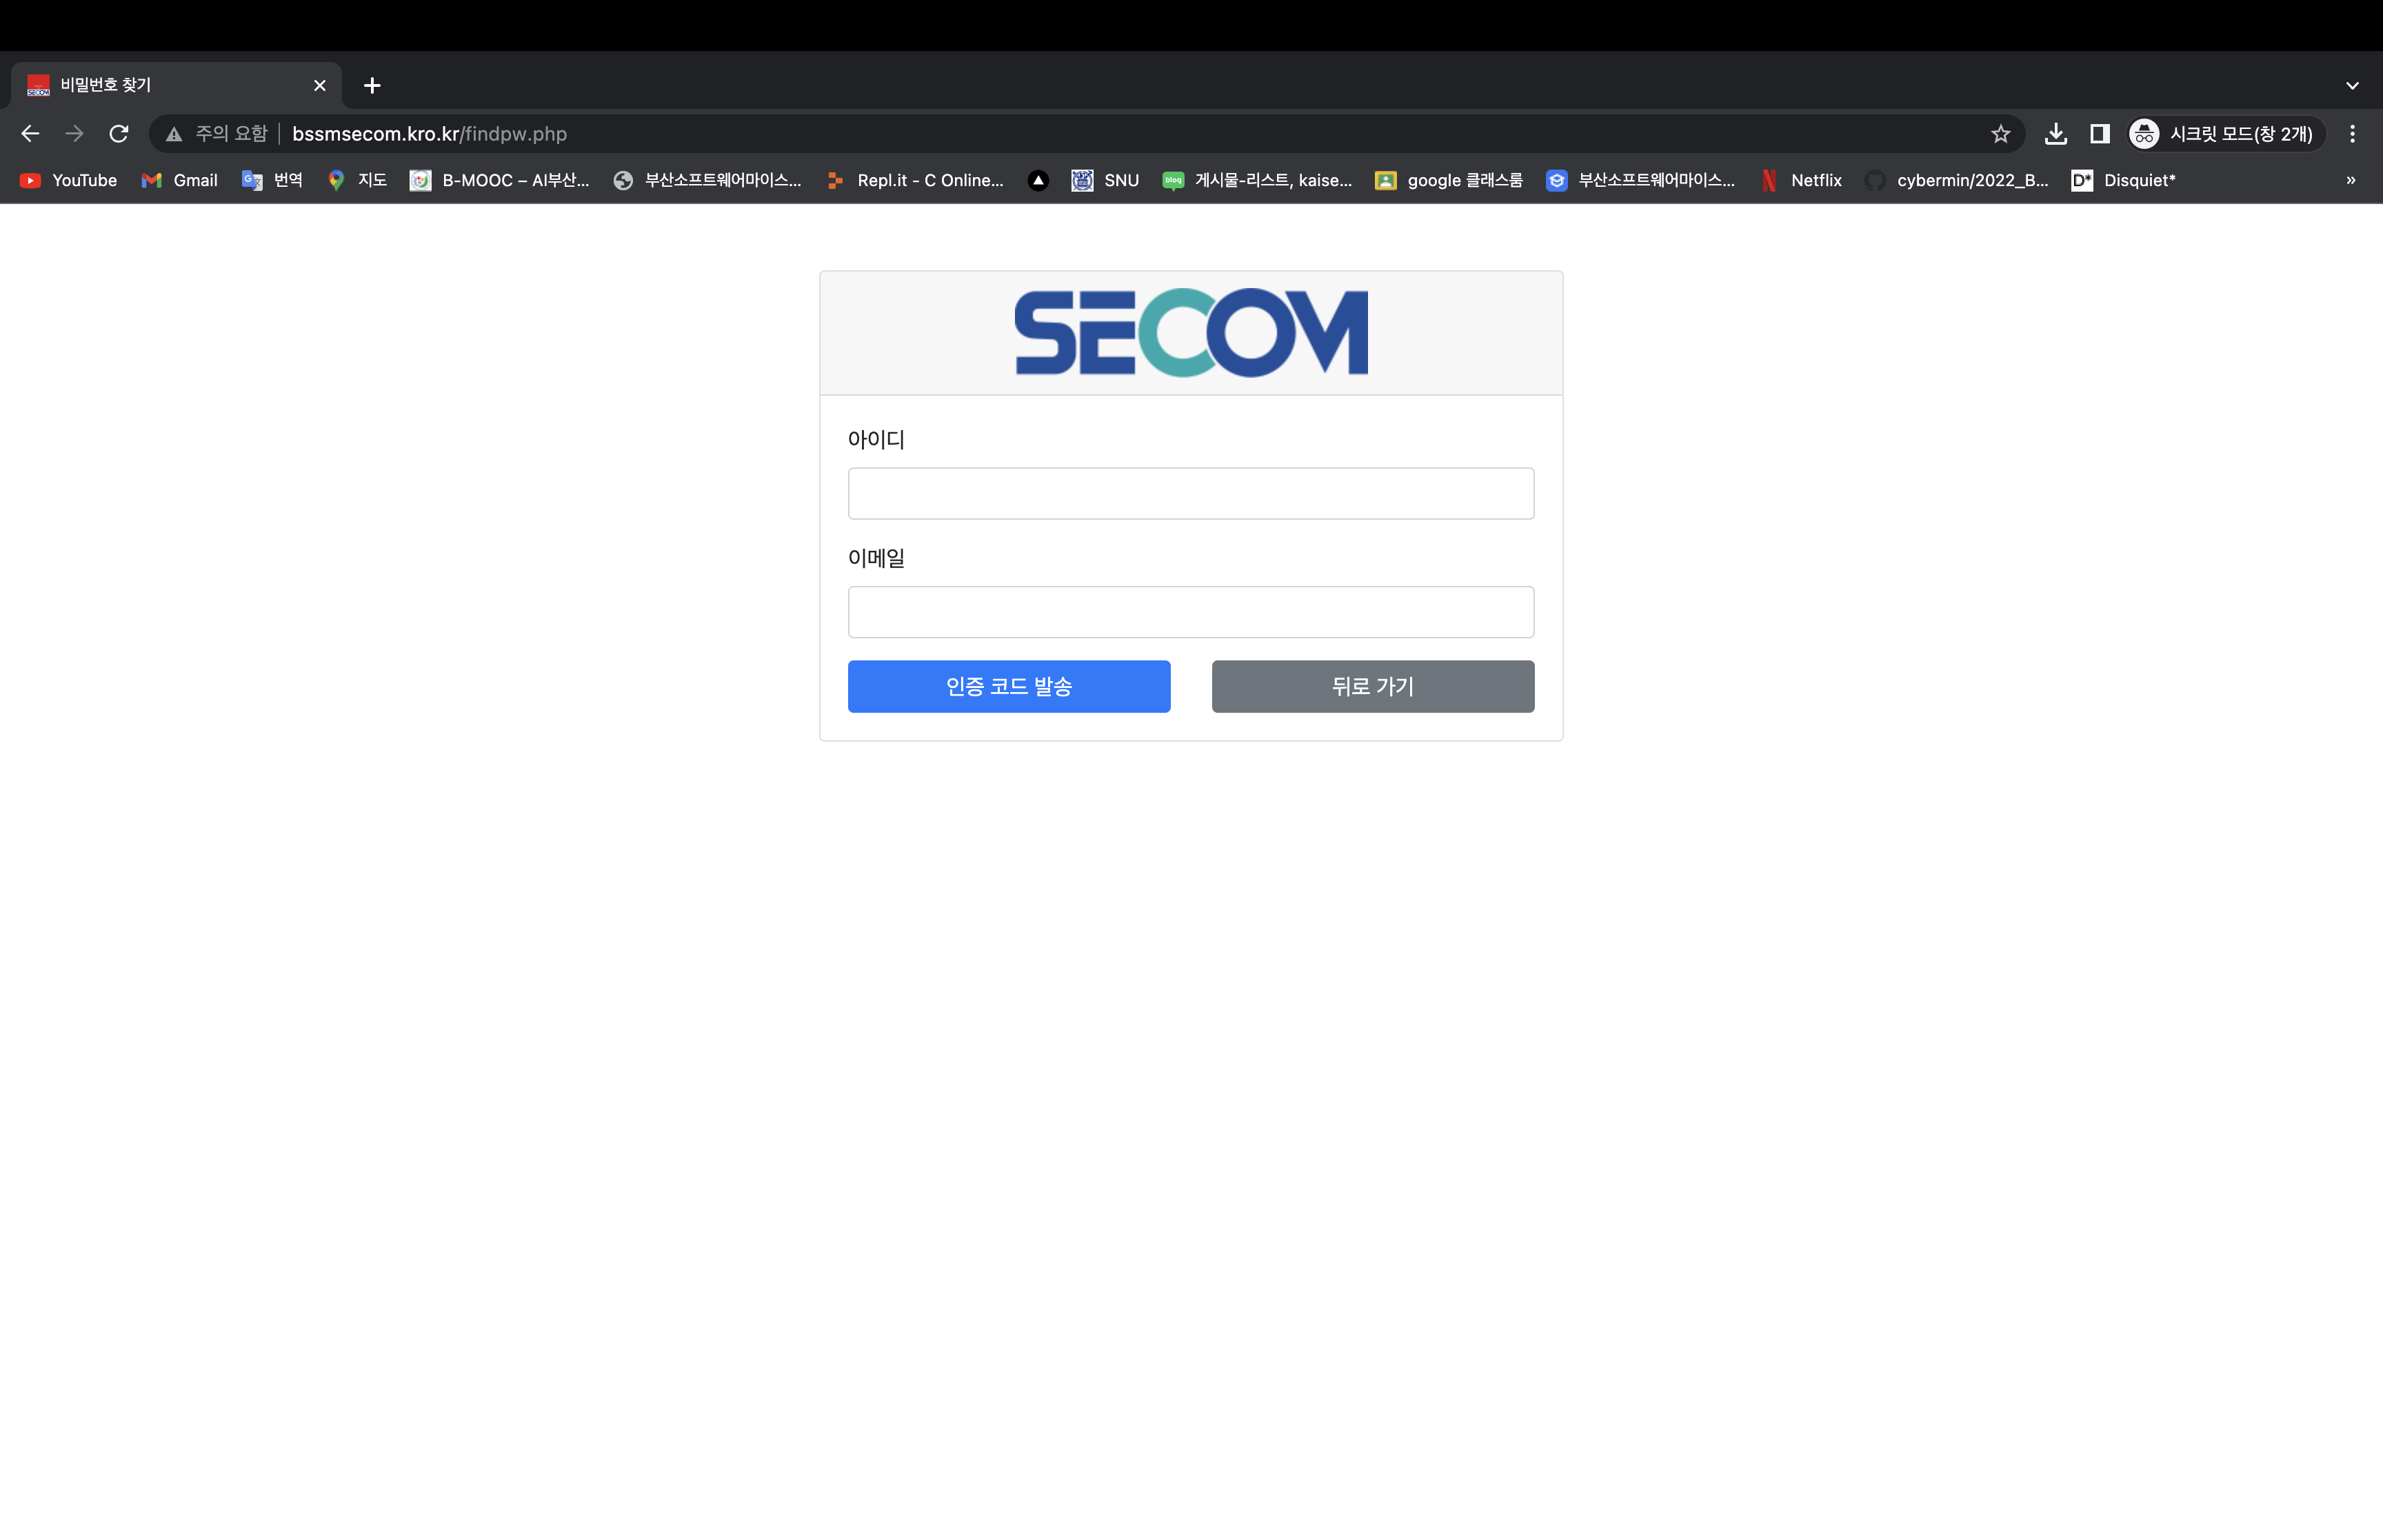2383x1540 pixels.
Task: Bookmark this page with star icon
Action: (2000, 134)
